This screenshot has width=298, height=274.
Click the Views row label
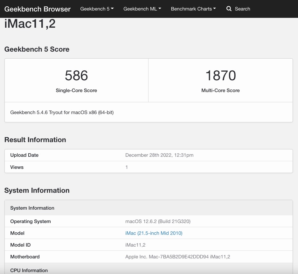click(17, 167)
